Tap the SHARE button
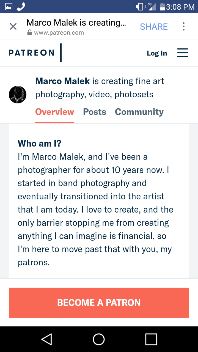198x352 pixels. tap(154, 26)
